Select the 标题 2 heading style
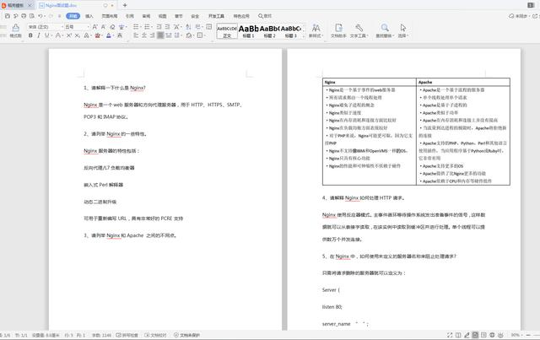The height and width of the screenshot is (340, 540). point(270,31)
